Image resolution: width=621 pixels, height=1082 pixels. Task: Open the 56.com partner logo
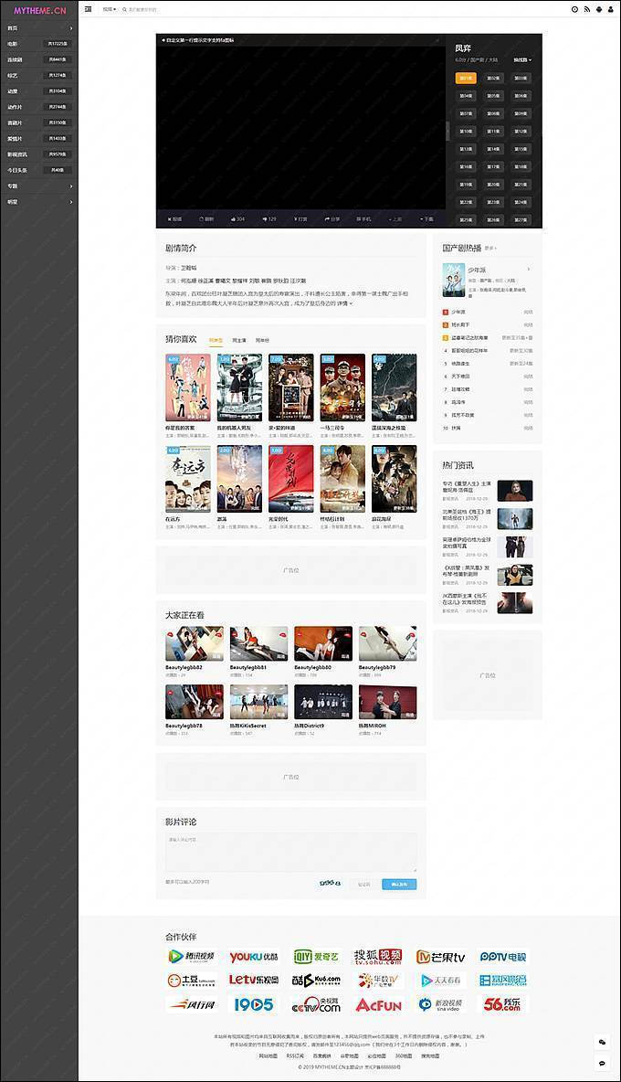pyautogui.click(x=502, y=1004)
